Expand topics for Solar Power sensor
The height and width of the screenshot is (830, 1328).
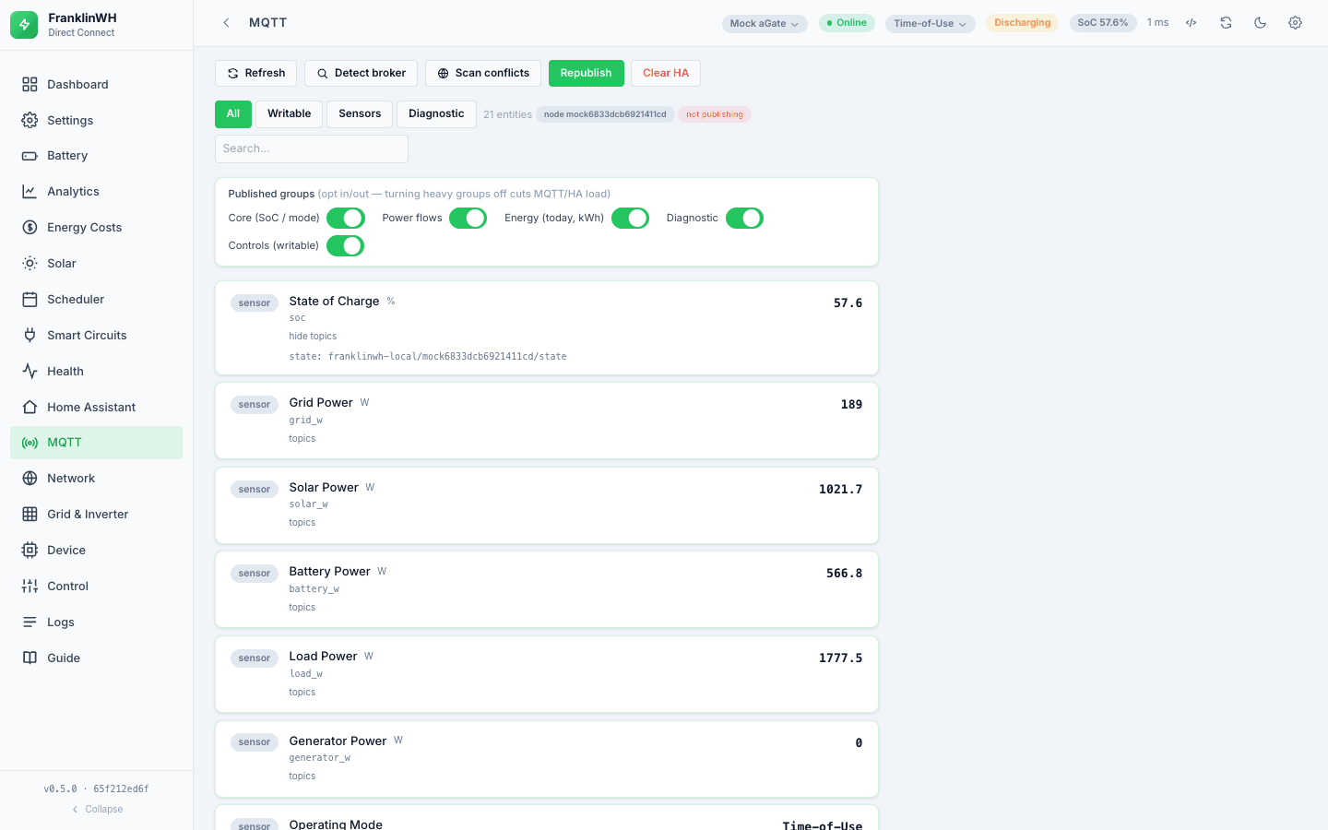(302, 523)
